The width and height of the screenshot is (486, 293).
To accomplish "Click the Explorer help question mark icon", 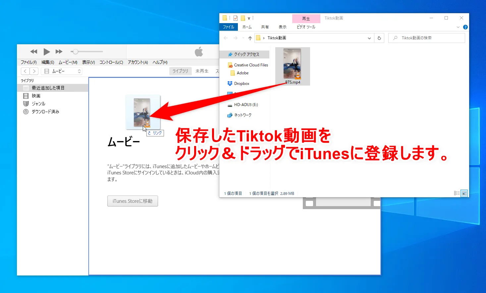I will (465, 27).
